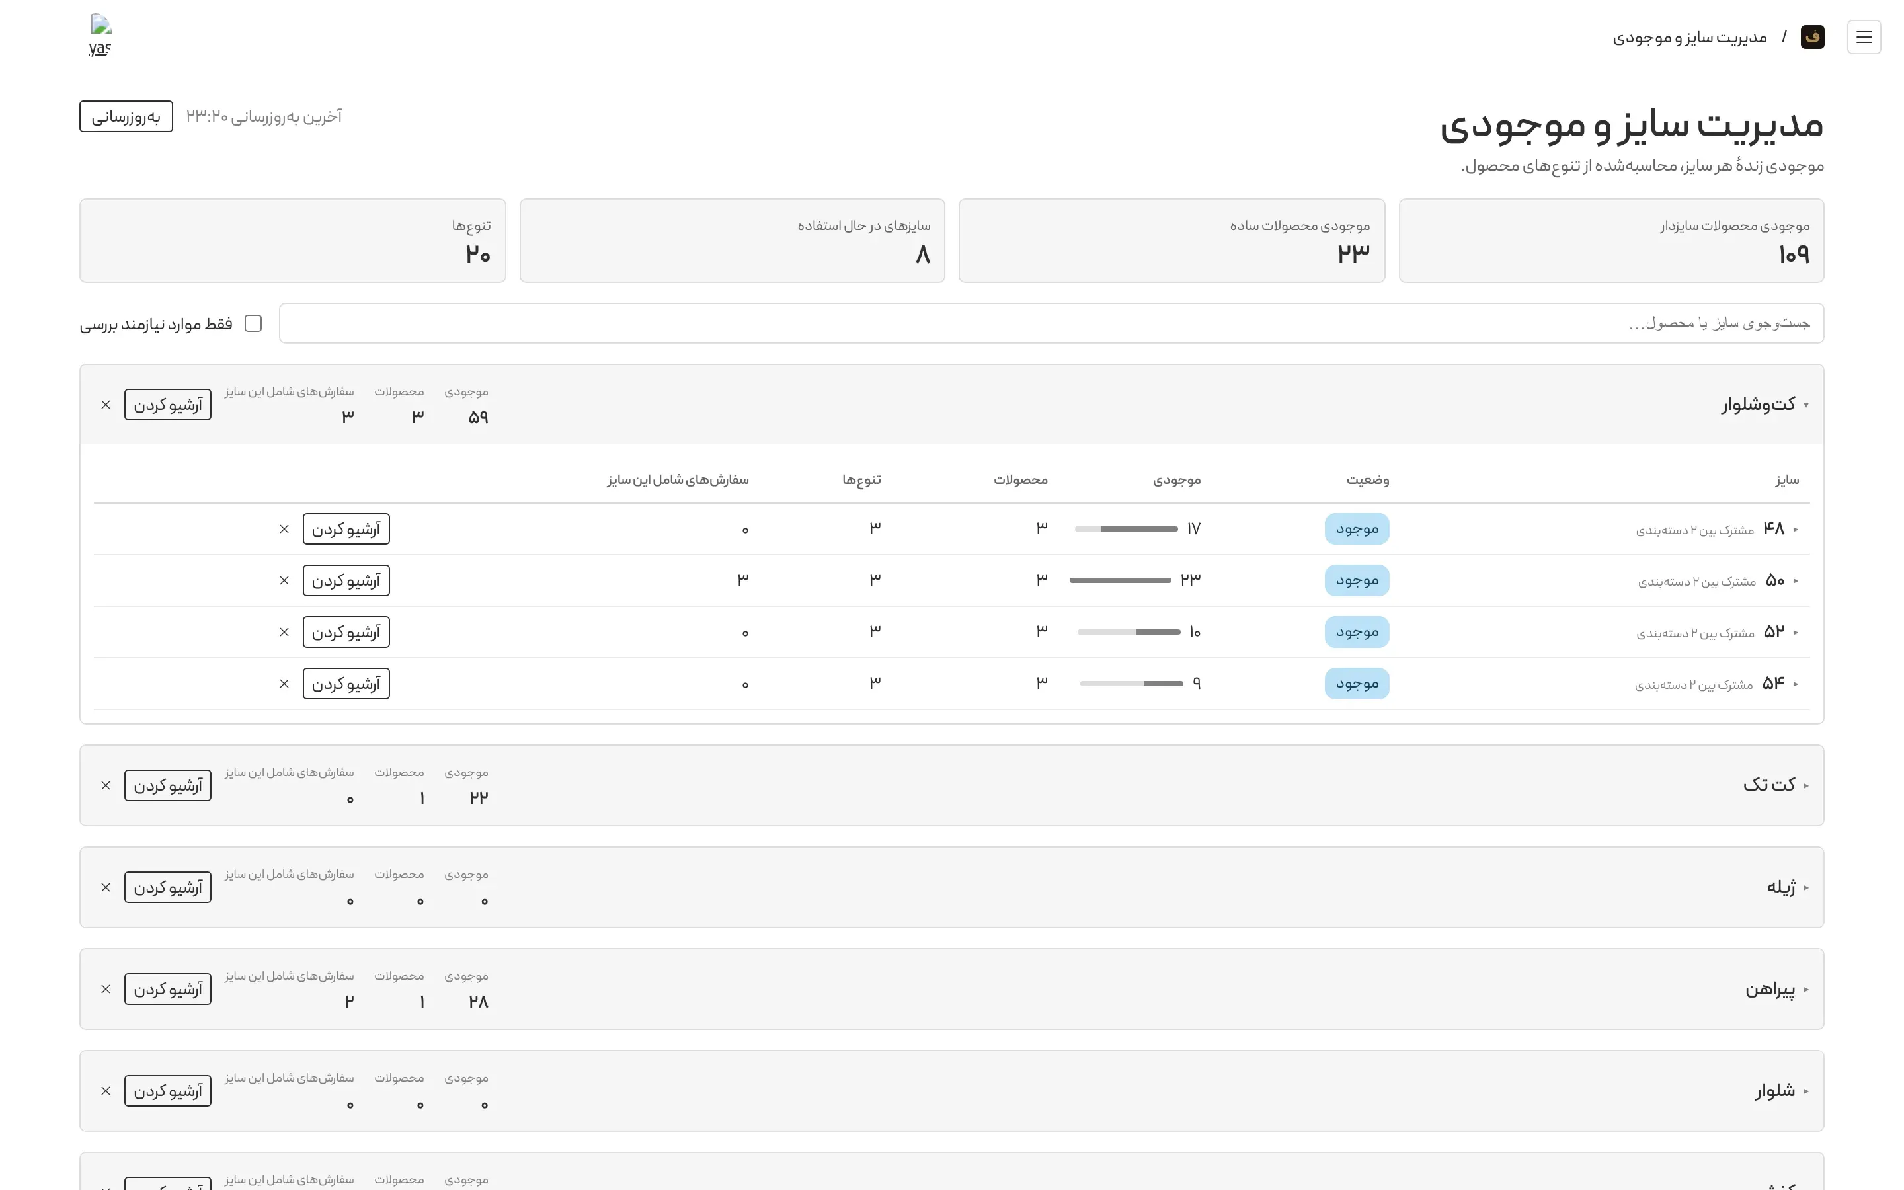Click the stock bar for size ۵۲
This screenshot has height=1190, width=1904.
point(1129,632)
